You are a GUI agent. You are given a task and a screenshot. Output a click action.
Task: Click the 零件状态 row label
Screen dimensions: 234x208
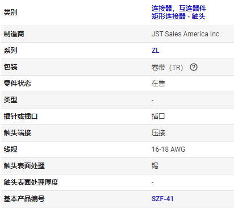(x=18, y=84)
